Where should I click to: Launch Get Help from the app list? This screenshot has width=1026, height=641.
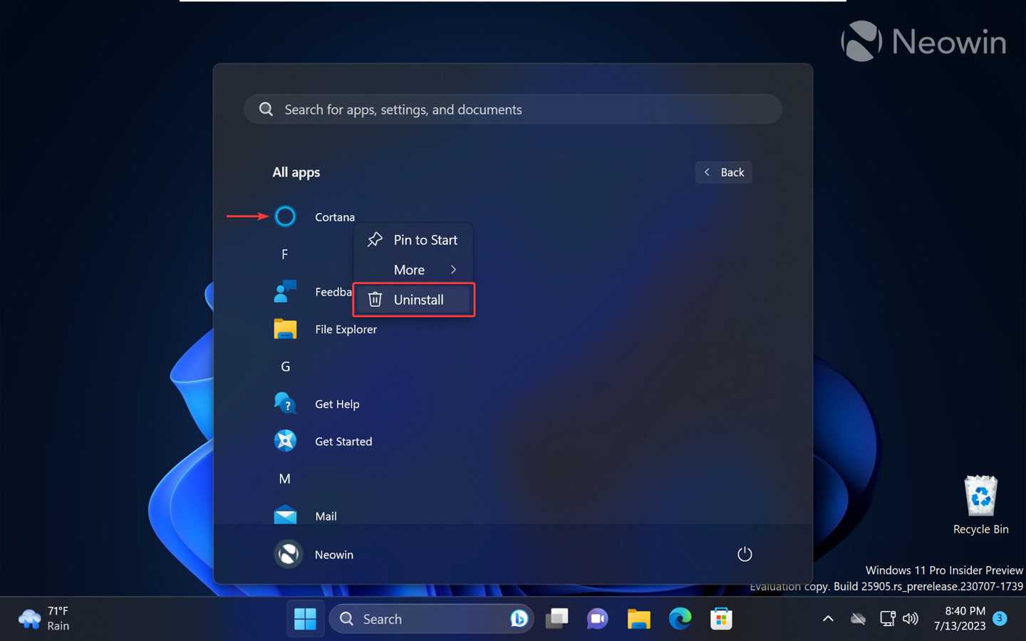(285, 403)
